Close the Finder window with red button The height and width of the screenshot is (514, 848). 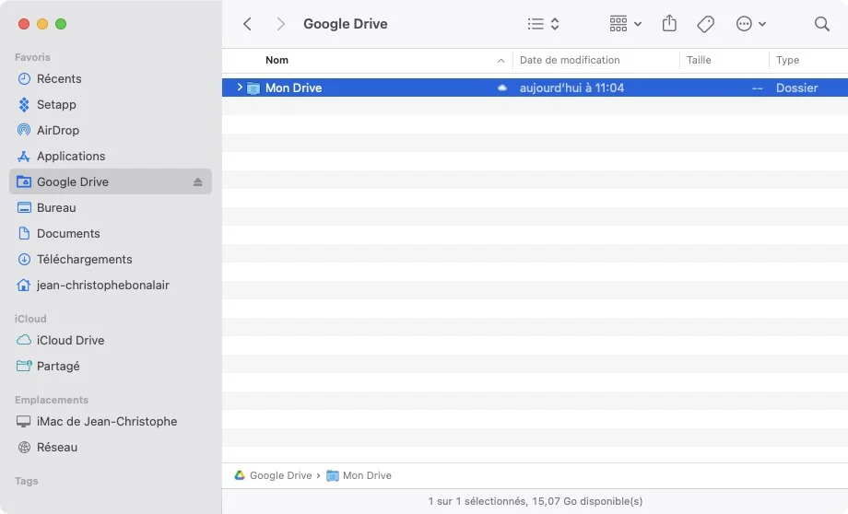click(x=24, y=24)
